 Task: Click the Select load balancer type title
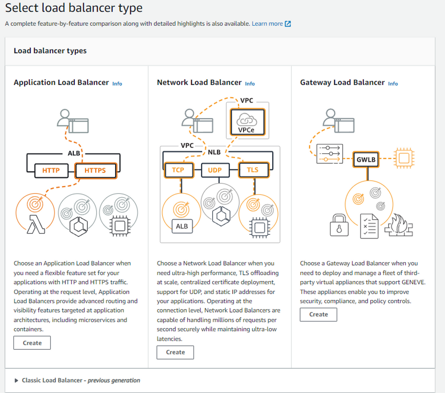click(x=74, y=8)
